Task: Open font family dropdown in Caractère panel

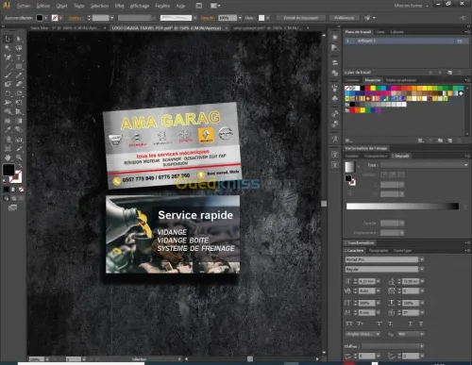Action: (422, 259)
